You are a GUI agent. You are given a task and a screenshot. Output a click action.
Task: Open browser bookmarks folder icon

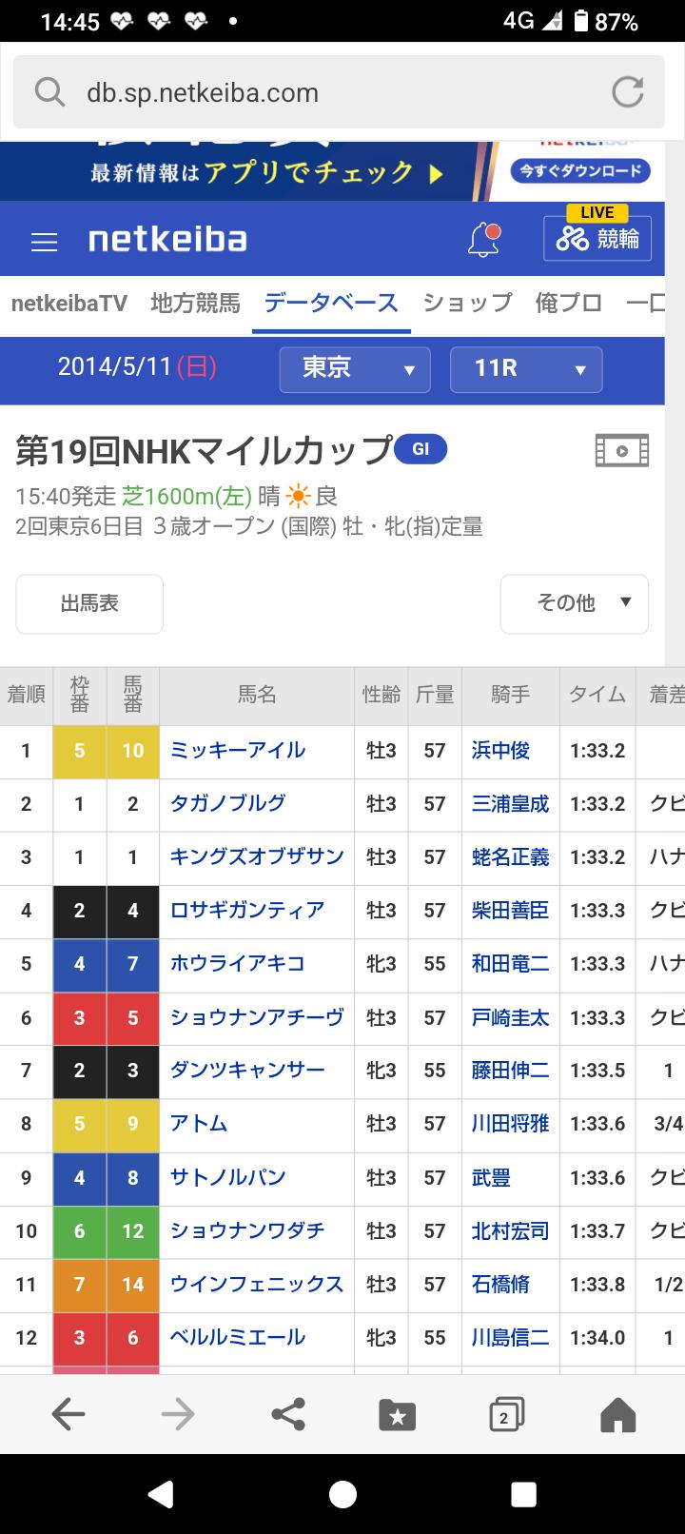397,1415
